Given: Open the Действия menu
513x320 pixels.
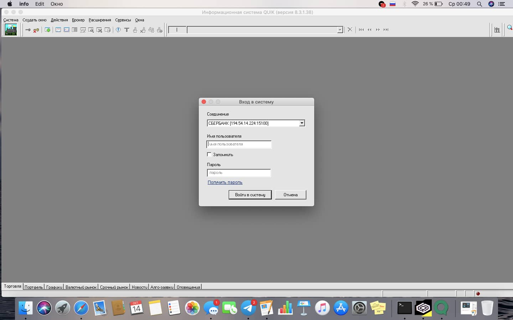Looking at the screenshot, I should [x=59, y=20].
